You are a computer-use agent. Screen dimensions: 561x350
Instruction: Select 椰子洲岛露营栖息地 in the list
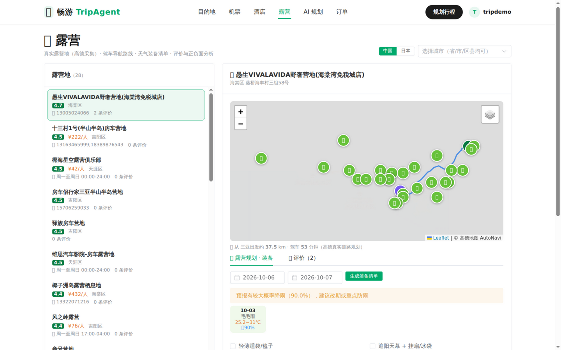pos(126,294)
